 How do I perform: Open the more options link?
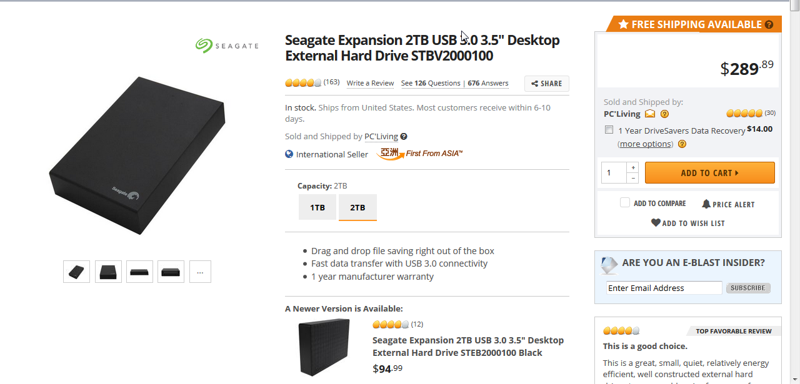[646, 144]
